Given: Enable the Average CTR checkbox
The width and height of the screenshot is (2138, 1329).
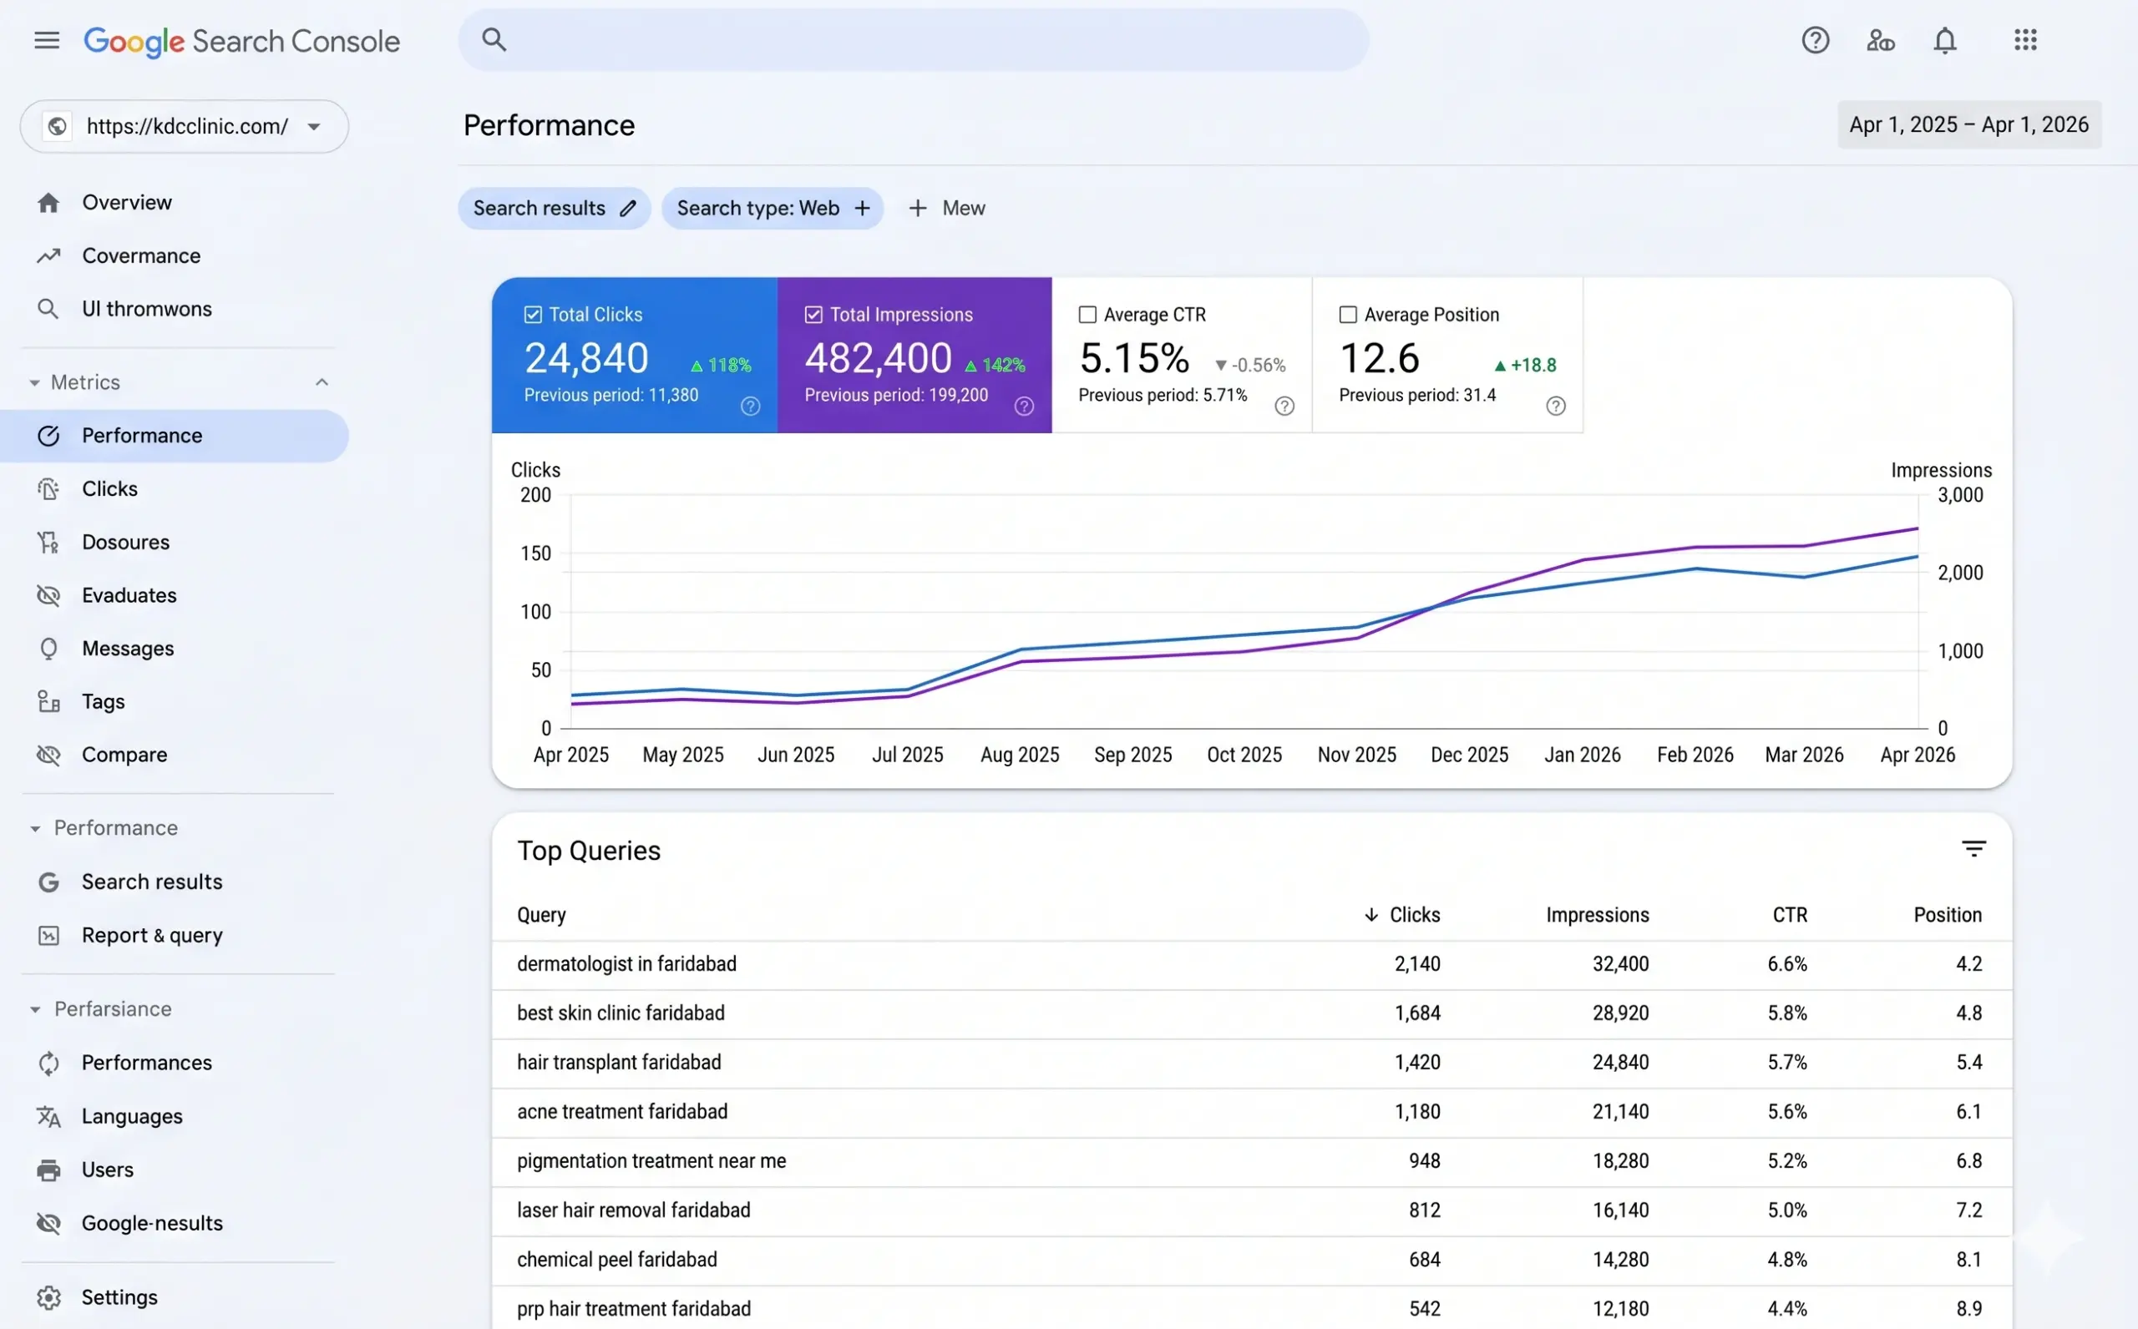Looking at the screenshot, I should tap(1087, 315).
